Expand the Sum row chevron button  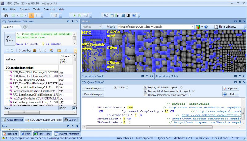(74, 108)
